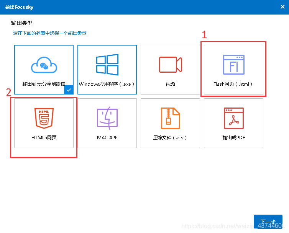Choose the Windows logo output icon
This screenshot has width=289, height=233.
click(107, 65)
